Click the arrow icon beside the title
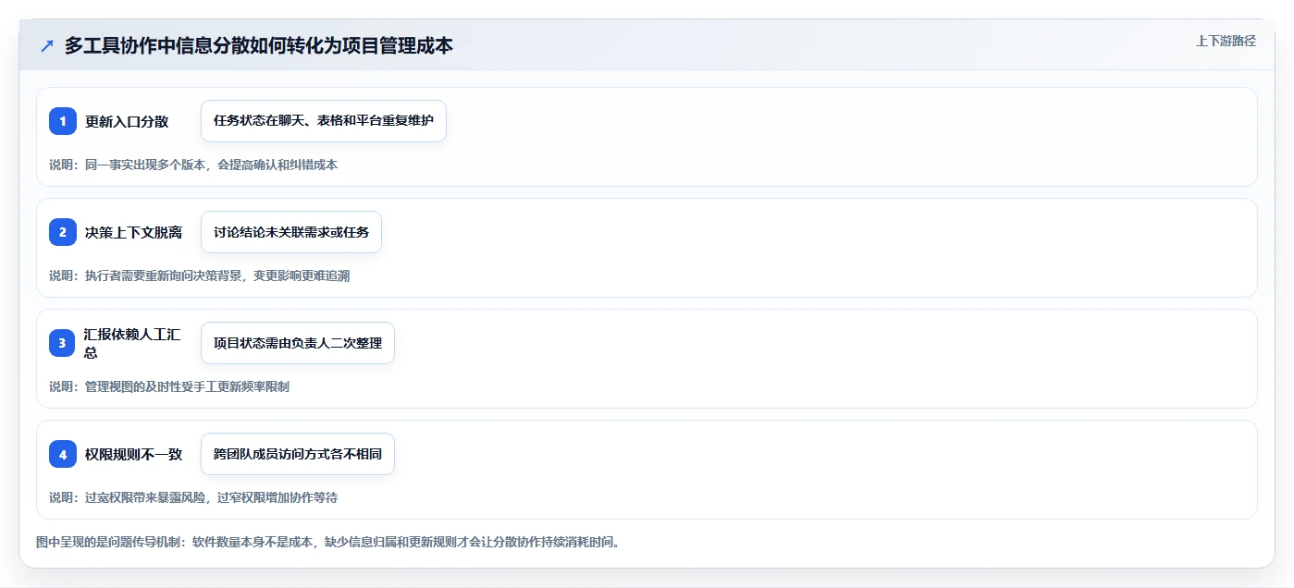 [47, 45]
